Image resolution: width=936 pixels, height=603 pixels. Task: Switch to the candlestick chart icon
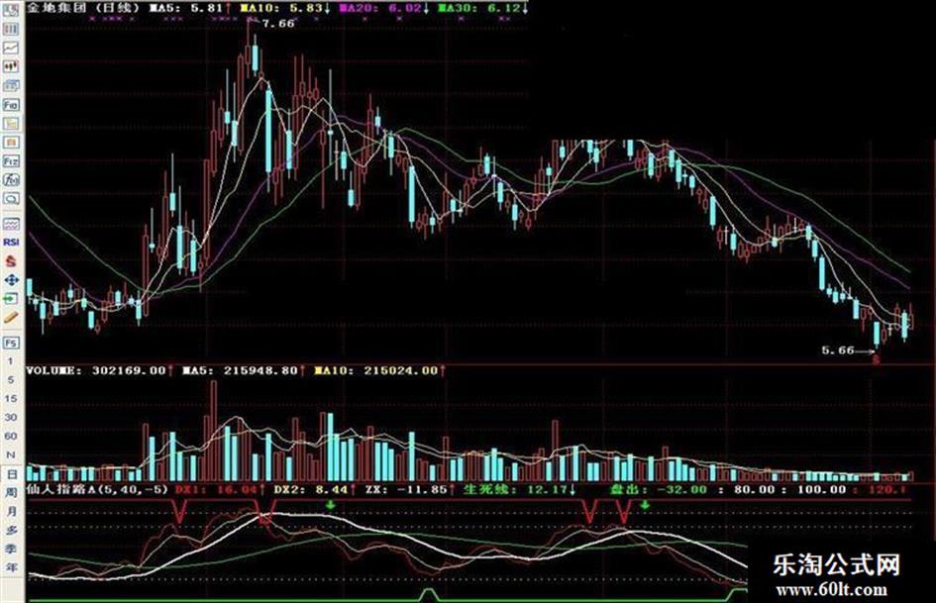tap(11, 67)
